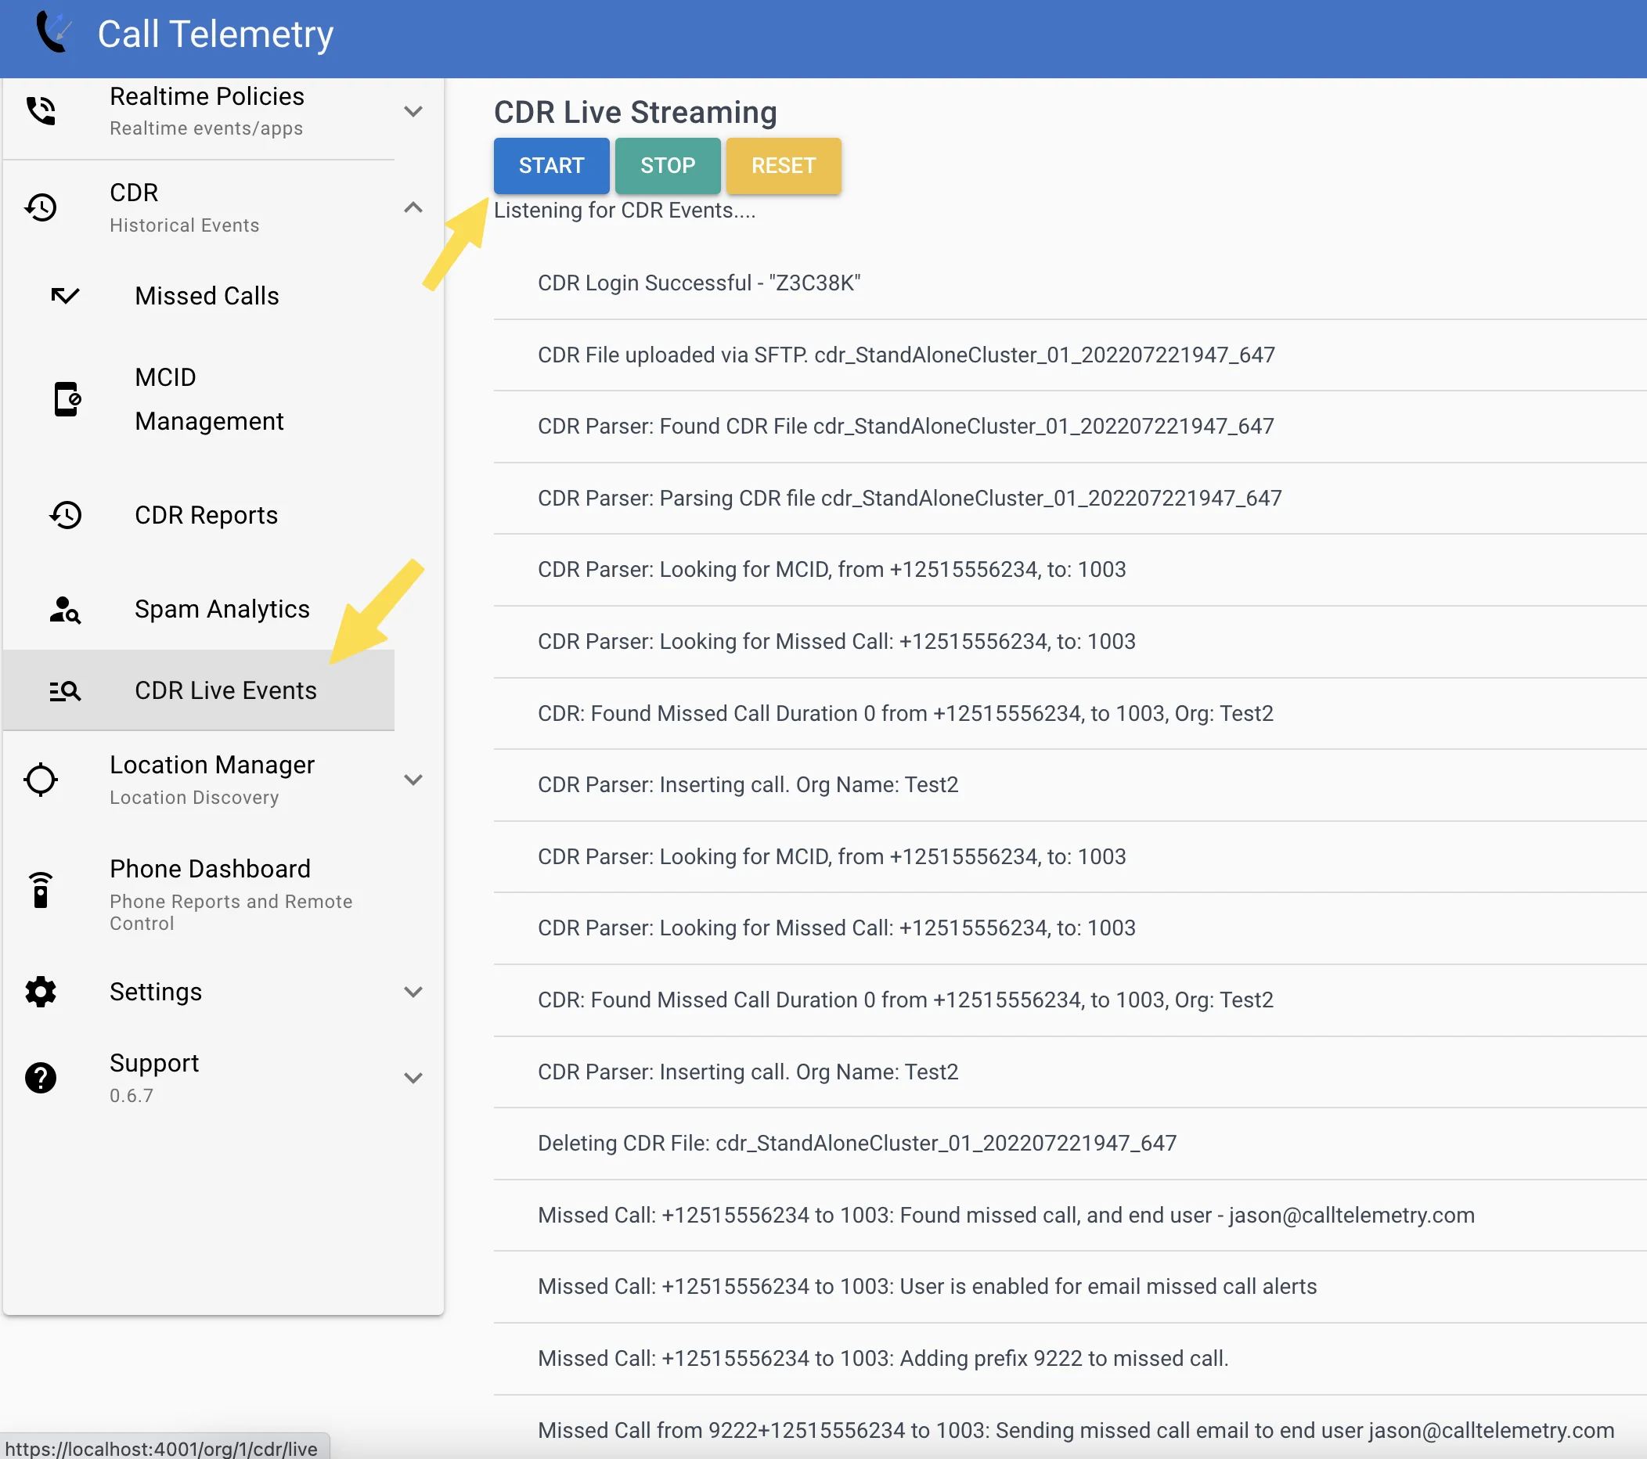Collapse the CDR section chevron
Screen dimensions: 1647x1459
pyautogui.click(x=413, y=208)
